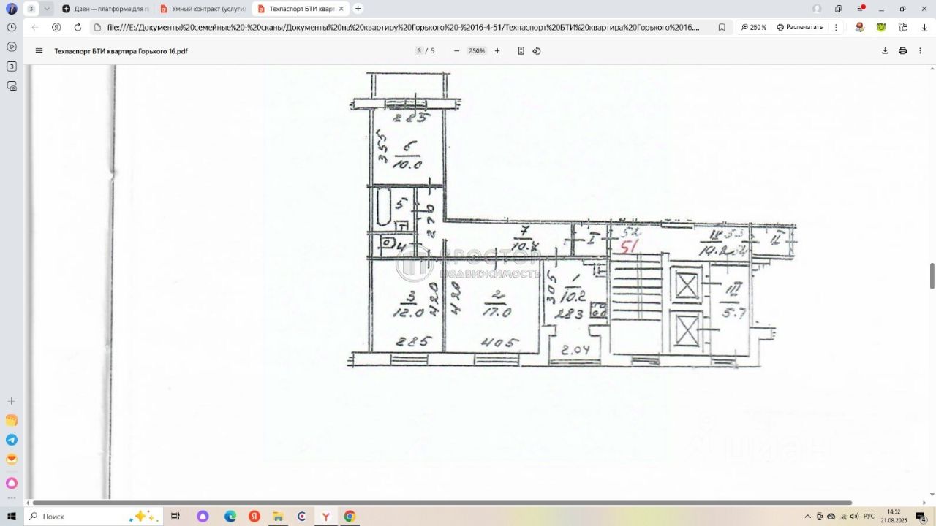Click the PDF zoom out minus button
The width and height of the screenshot is (936, 526).
(x=456, y=51)
